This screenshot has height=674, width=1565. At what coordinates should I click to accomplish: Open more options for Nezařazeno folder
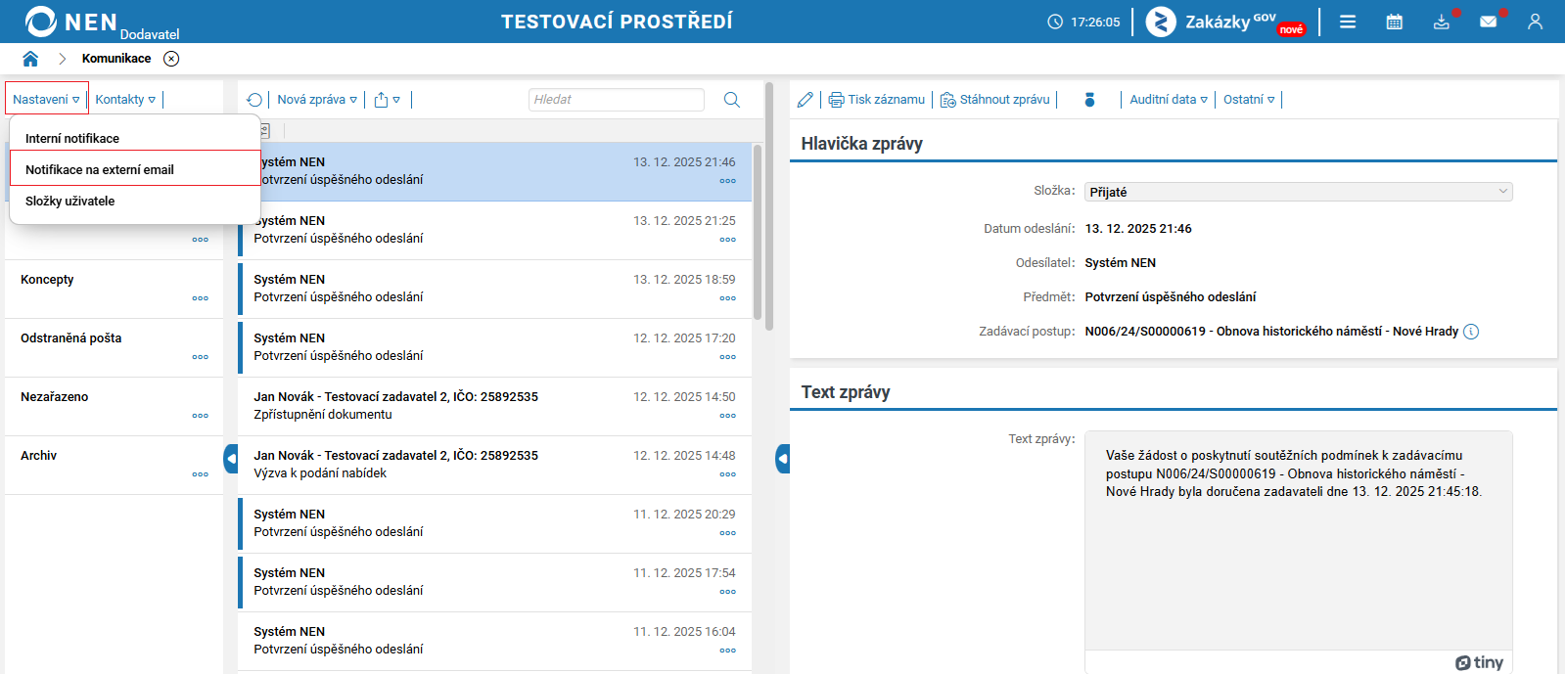(x=201, y=416)
